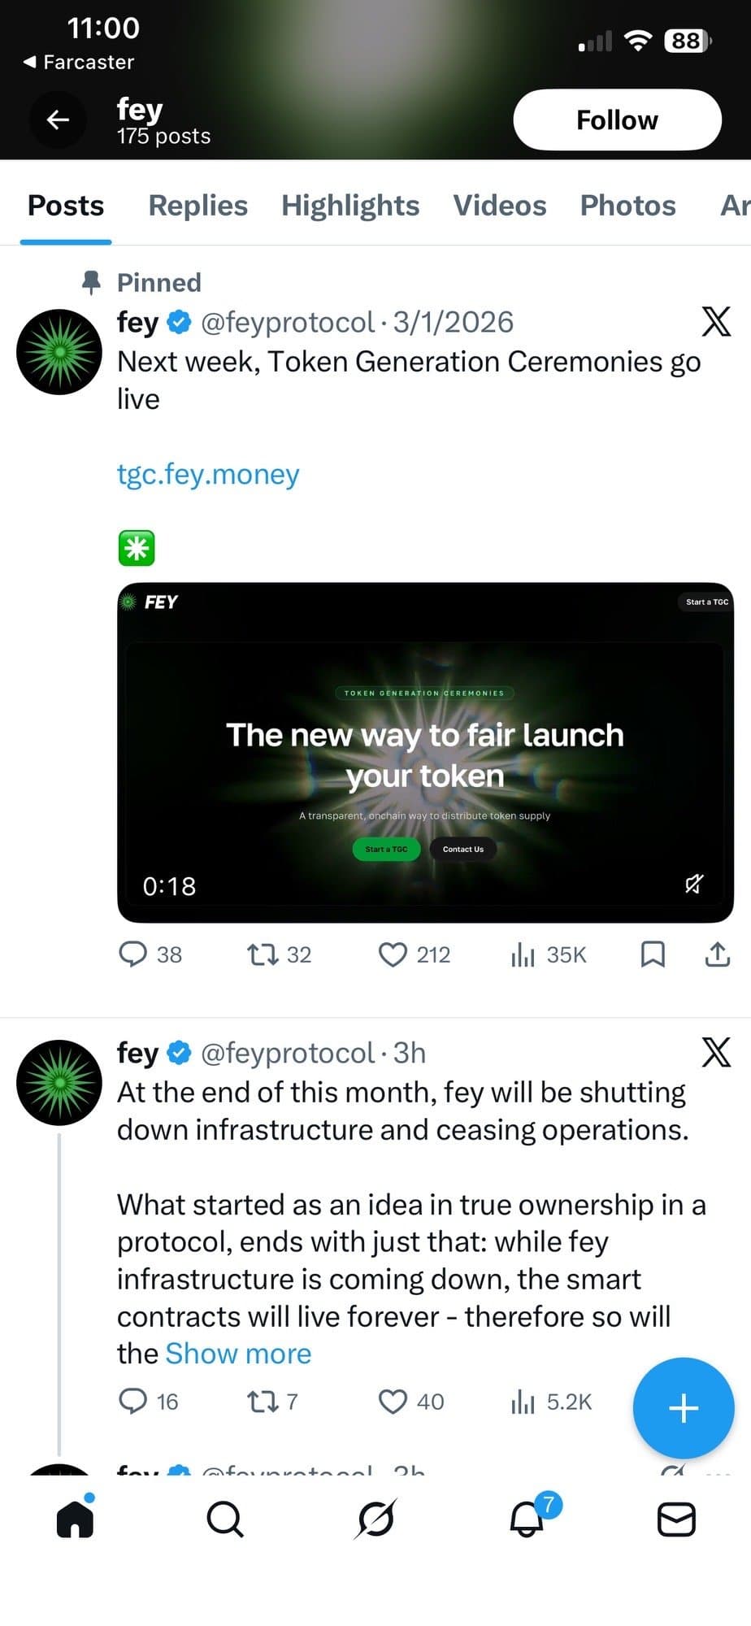Bookmark the pinned post
Image resolution: width=751 pixels, height=1626 pixels.
[652, 954]
